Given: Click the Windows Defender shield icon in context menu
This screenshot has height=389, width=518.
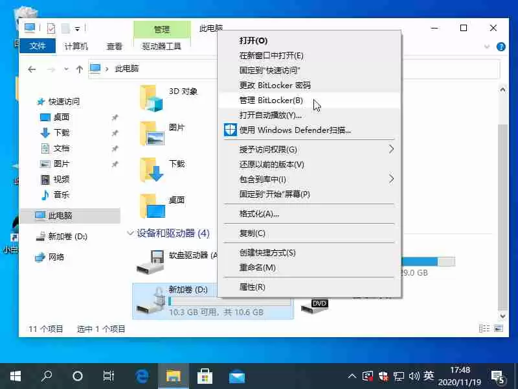Looking at the screenshot, I should pyautogui.click(x=230, y=130).
